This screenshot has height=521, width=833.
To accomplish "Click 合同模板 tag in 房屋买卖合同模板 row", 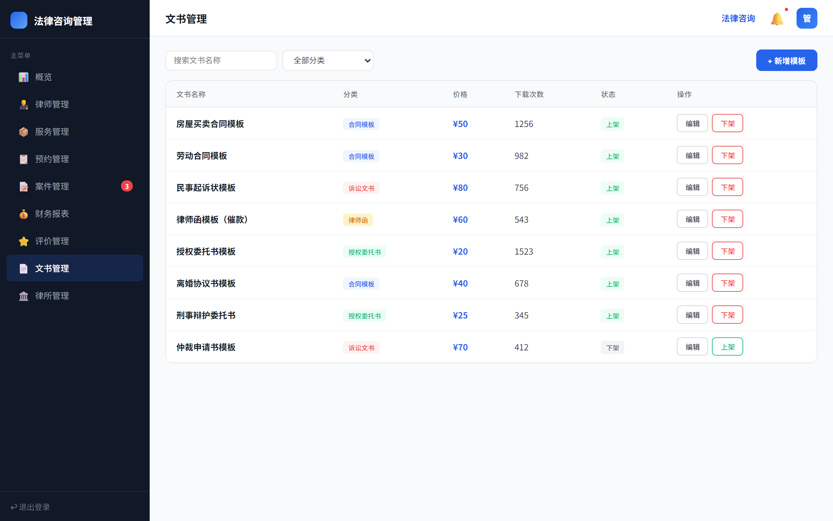I will 361,124.
